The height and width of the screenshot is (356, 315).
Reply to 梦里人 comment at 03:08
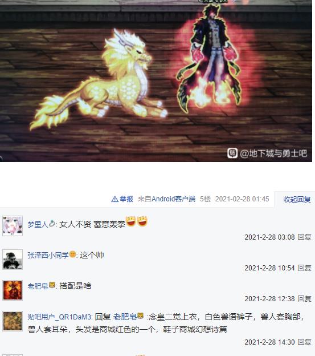coord(304,237)
